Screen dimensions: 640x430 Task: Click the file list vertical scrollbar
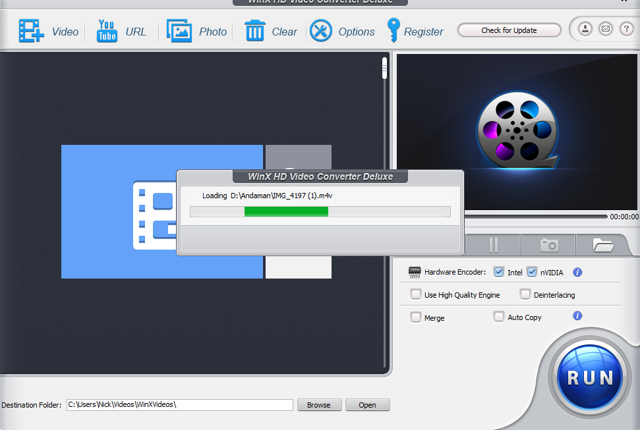tap(384, 213)
